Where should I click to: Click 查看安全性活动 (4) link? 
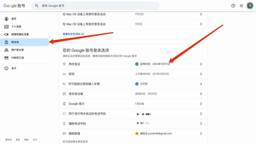point(73,34)
